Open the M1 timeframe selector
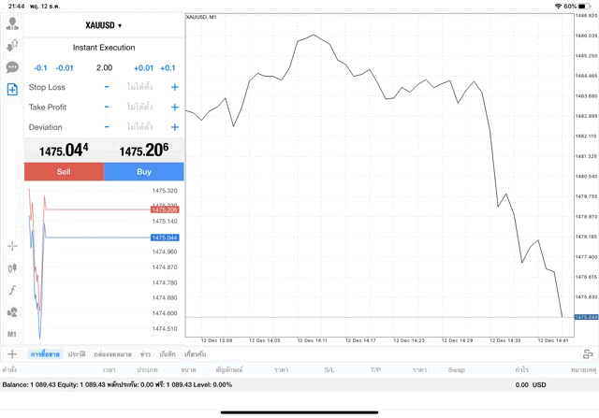Viewport: 599px width, 418px height. point(12,334)
